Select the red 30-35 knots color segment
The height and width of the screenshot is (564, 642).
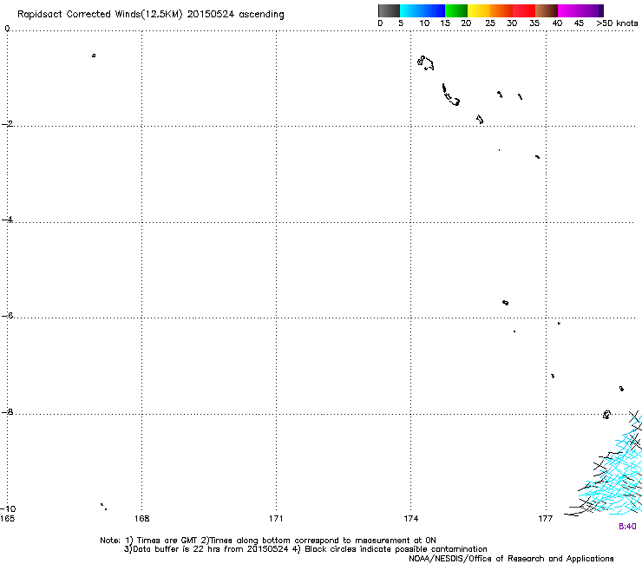tap(524, 10)
